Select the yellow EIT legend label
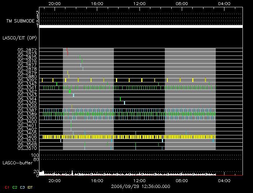253x193 pixels. click(x=30, y=187)
